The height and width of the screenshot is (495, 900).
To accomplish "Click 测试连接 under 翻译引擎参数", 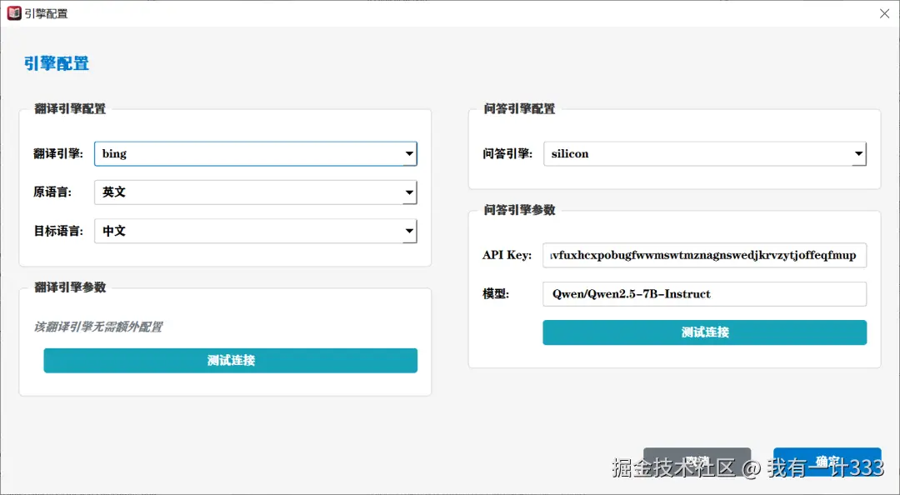I will coord(231,361).
